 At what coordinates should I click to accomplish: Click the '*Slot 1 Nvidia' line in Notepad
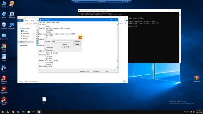pos(52,53)
